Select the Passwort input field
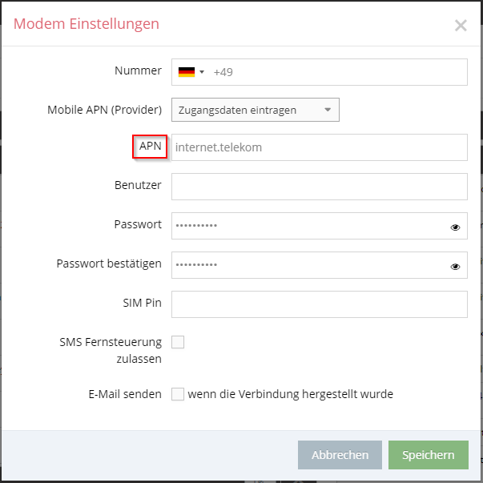Viewport: 483px width, 483px height. 320,226
